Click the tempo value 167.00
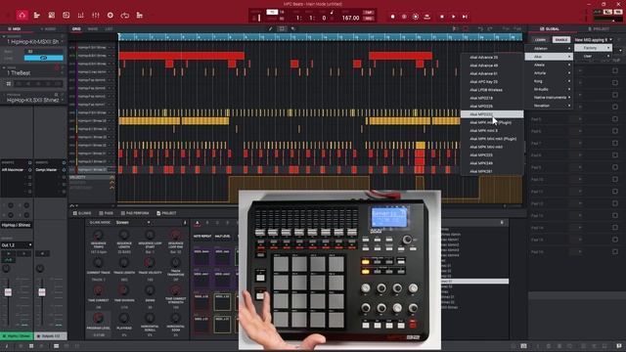 350,18
